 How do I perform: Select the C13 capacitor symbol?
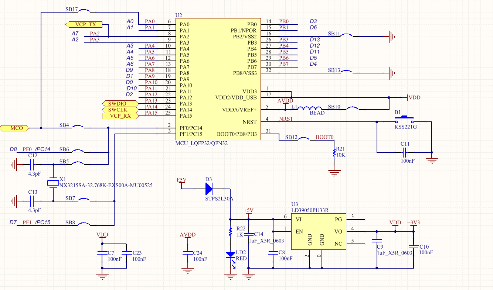31,201
